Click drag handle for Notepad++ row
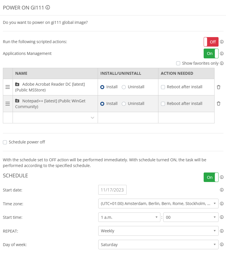This screenshot has height=253, width=226. pyautogui.click(x=8, y=103)
